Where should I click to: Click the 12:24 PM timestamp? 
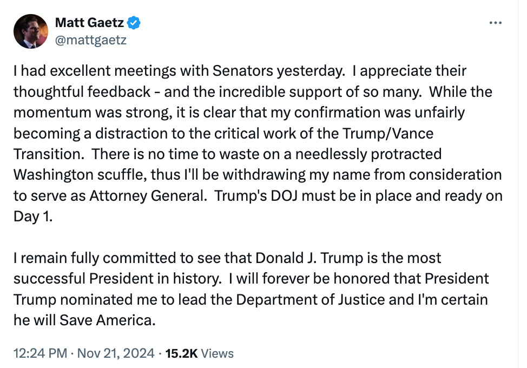tap(41, 353)
